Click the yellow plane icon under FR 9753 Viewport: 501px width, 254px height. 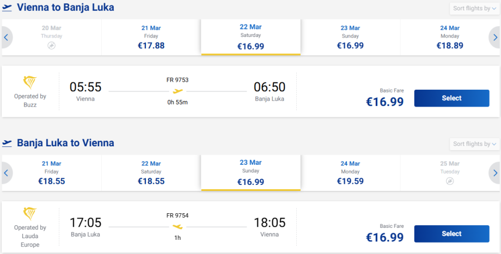[x=178, y=91]
